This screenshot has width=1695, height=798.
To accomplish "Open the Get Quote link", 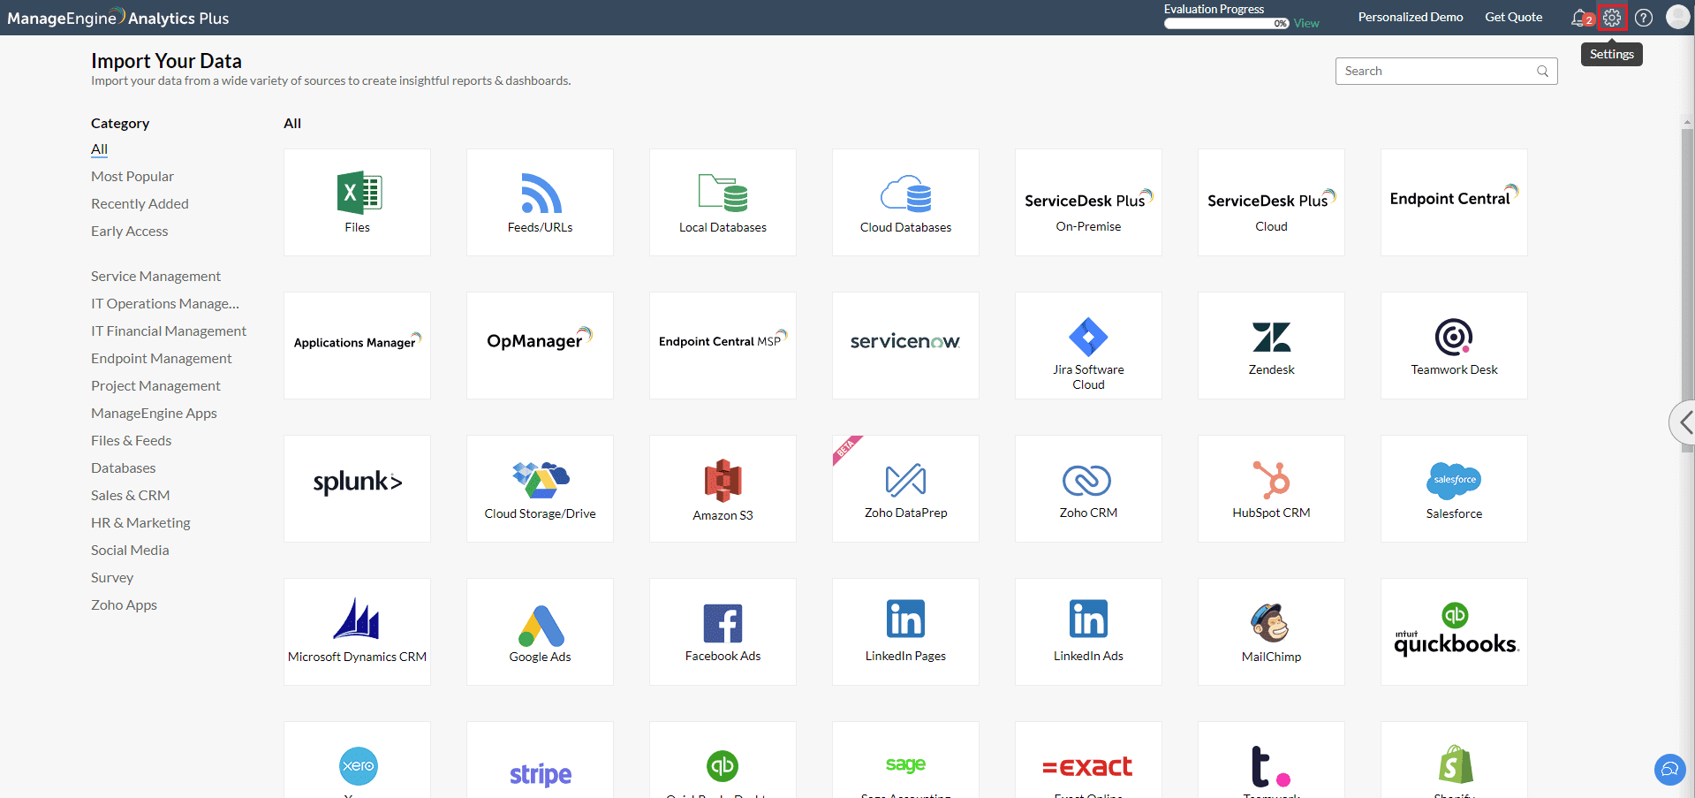I will (1513, 17).
